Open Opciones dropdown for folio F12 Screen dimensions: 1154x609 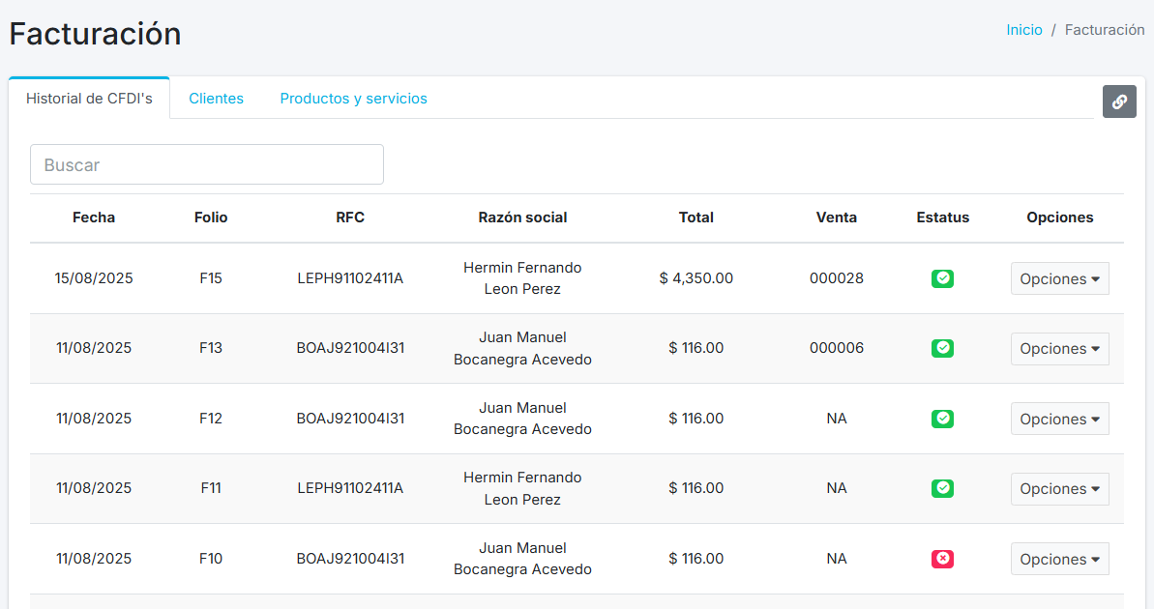pyautogui.click(x=1059, y=419)
